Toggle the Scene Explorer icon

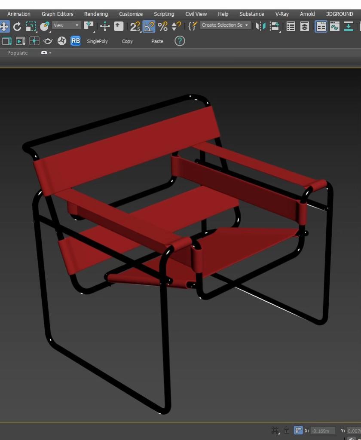click(291, 27)
